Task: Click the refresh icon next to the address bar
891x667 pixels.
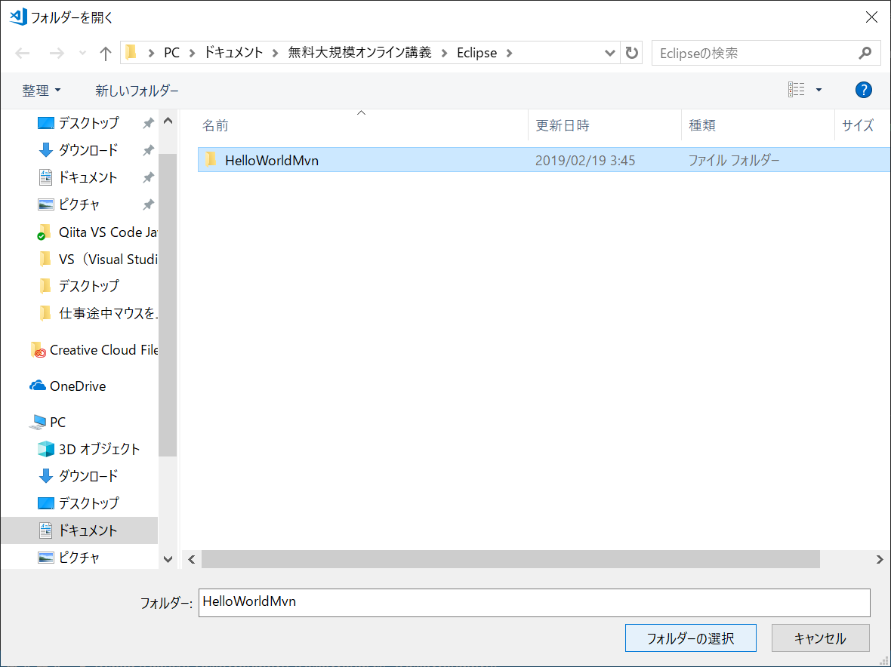Action: click(x=631, y=53)
